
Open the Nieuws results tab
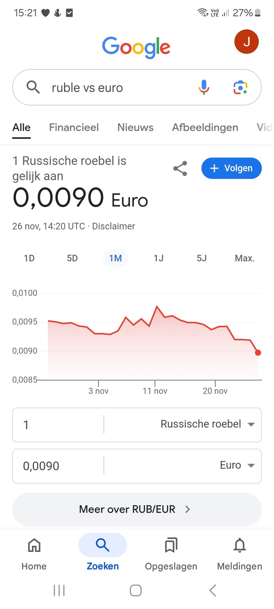coord(135,128)
